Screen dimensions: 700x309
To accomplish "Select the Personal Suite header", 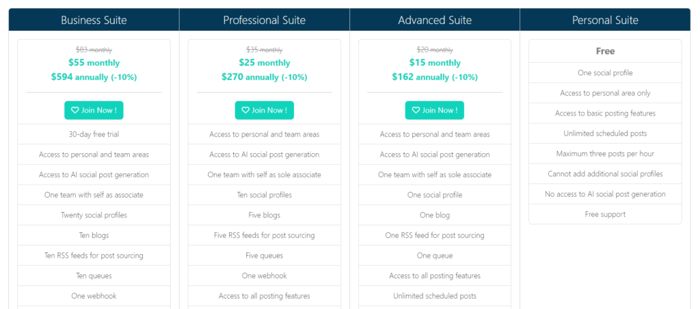I will [606, 20].
